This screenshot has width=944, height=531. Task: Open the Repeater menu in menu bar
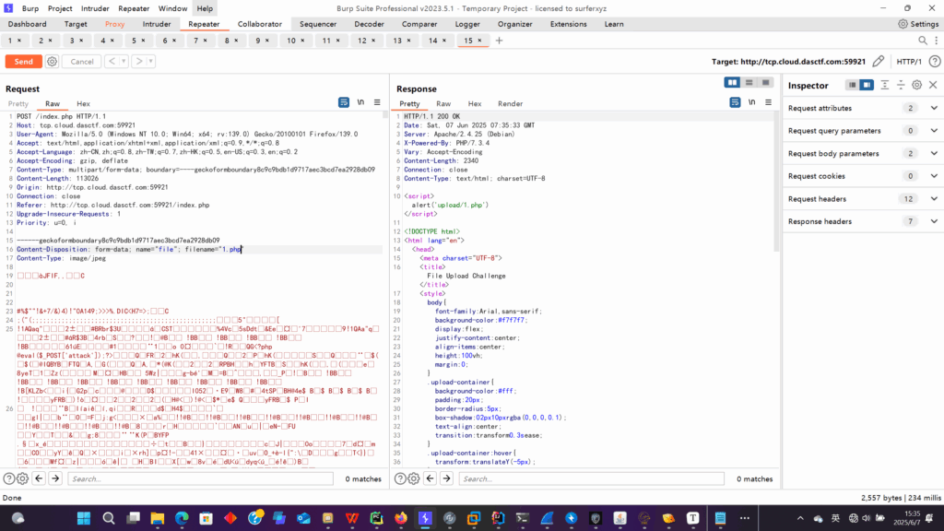[134, 8]
